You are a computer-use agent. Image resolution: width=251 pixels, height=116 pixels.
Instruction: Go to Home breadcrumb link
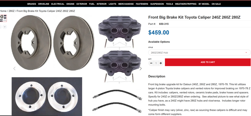coord(3,11)
